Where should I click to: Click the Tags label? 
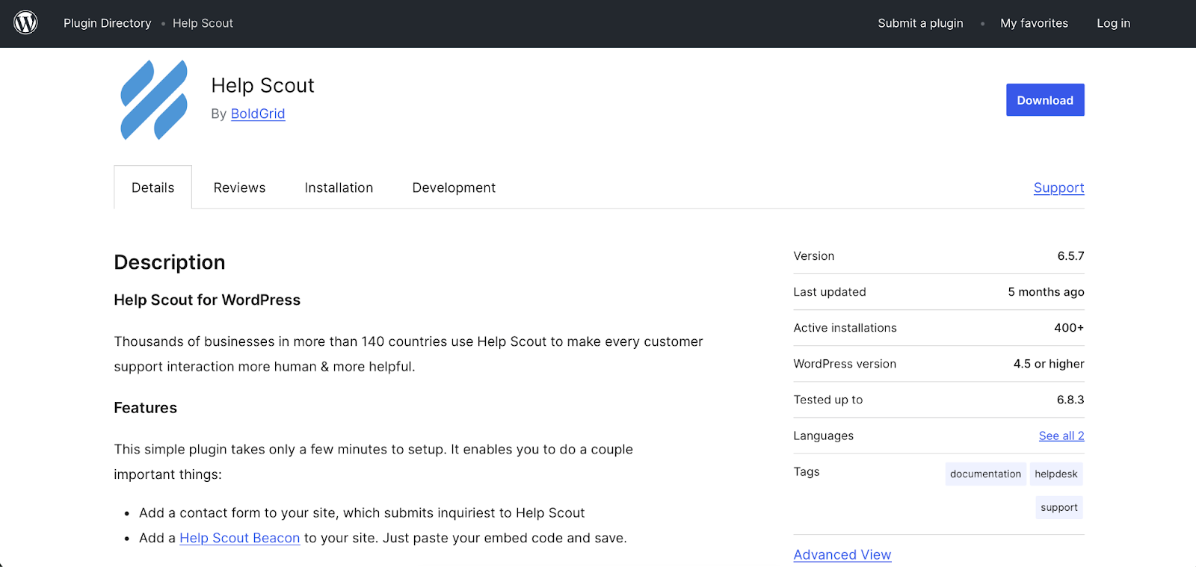click(x=806, y=471)
